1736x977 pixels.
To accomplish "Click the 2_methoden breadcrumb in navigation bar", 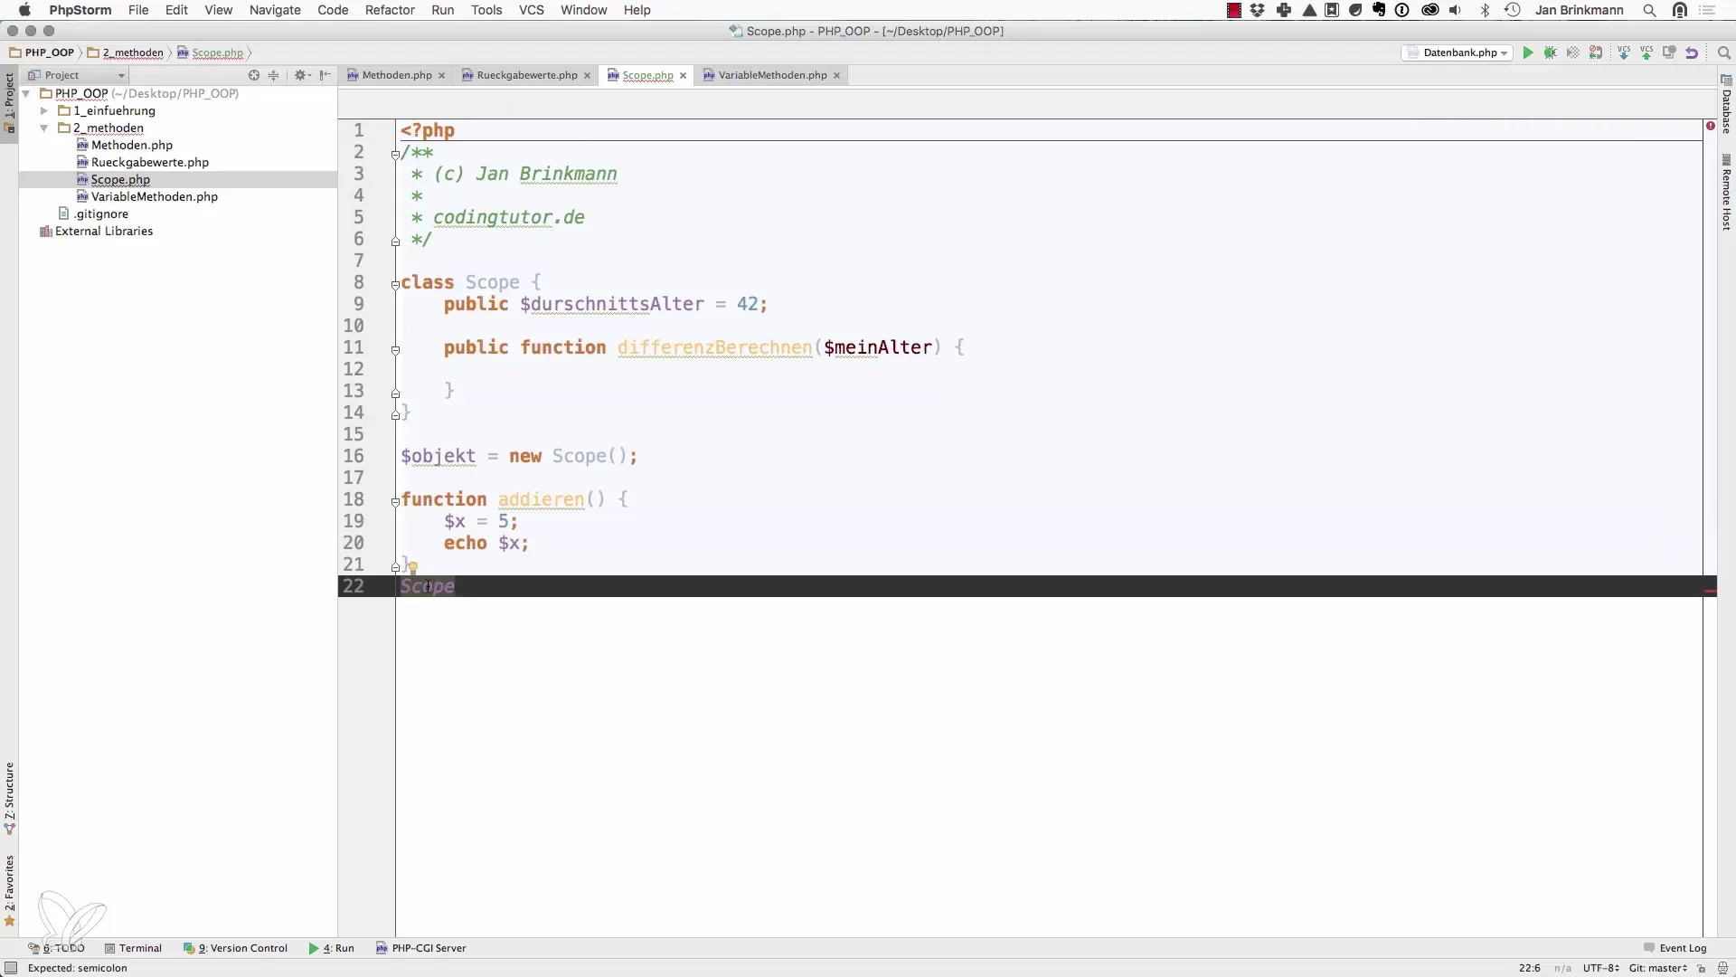I will point(126,52).
